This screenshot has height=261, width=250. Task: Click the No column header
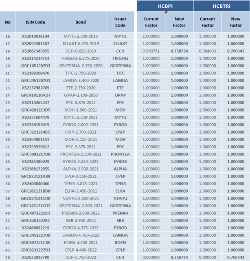[8, 22]
